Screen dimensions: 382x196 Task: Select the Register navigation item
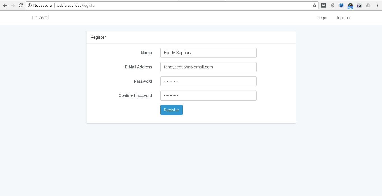[343, 17]
